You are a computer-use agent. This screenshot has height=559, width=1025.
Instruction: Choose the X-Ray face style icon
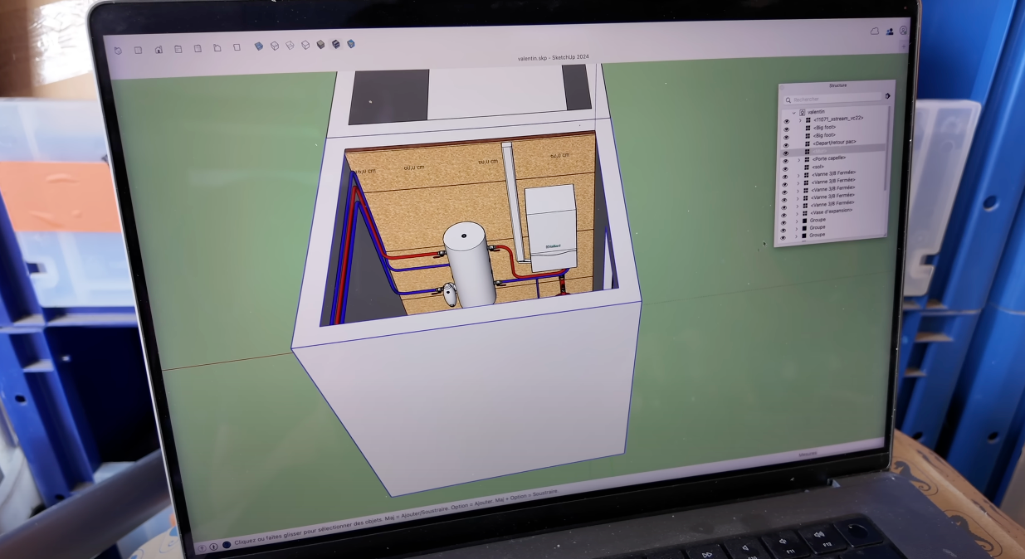[x=259, y=46]
